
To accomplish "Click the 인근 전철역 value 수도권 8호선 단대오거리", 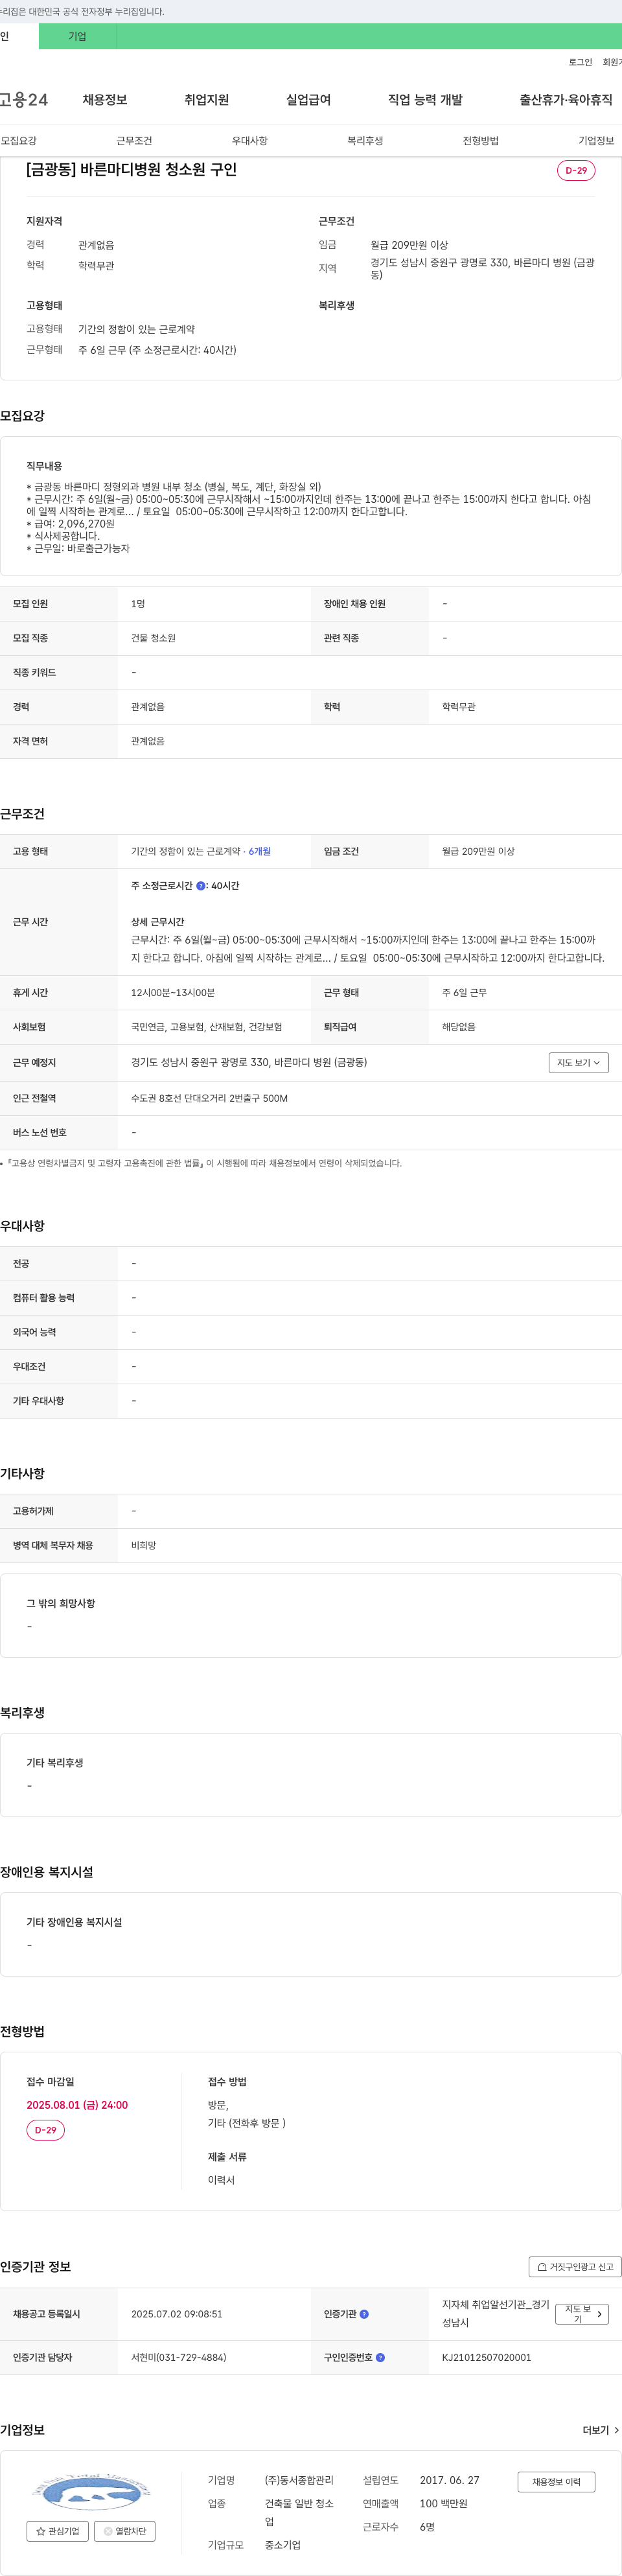I will (209, 1099).
